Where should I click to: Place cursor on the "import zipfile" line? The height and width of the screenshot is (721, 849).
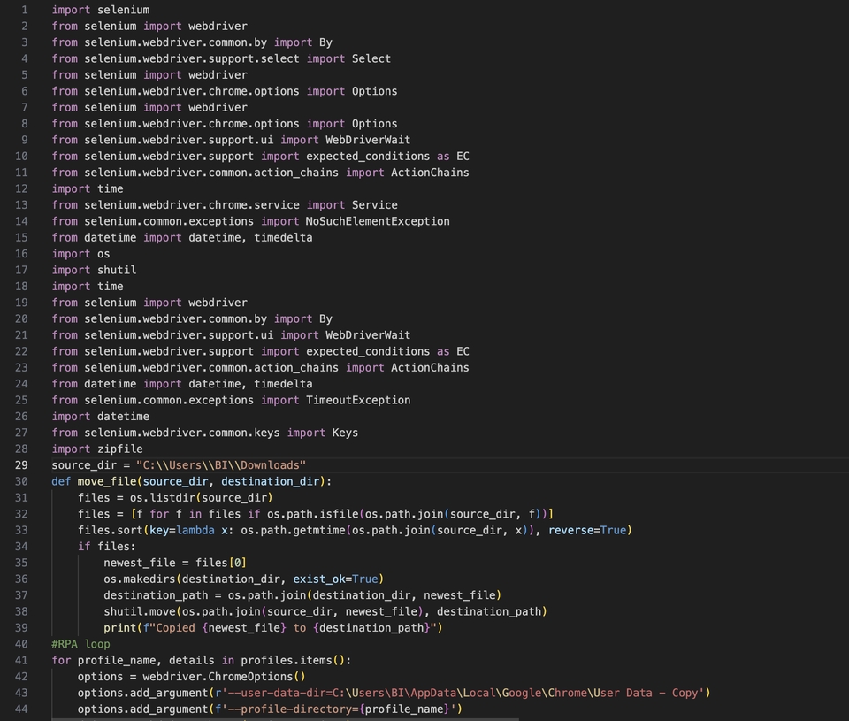(x=96, y=449)
